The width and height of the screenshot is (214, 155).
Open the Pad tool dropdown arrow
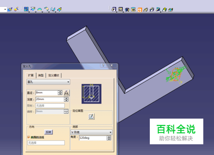pos(116,12)
